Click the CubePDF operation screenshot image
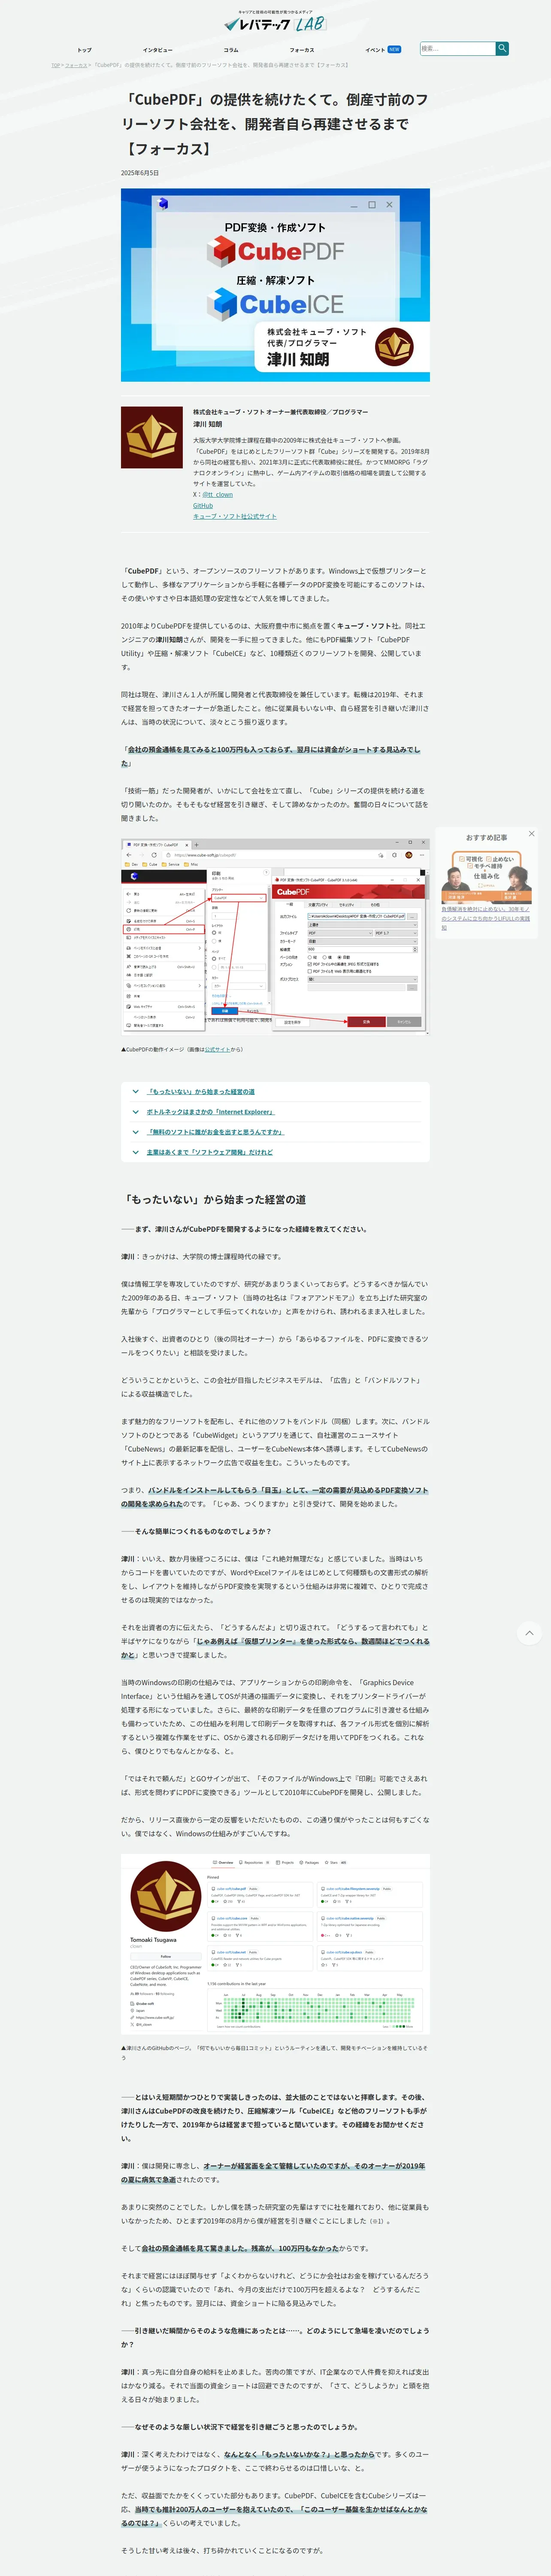551x2576 pixels. (x=275, y=937)
